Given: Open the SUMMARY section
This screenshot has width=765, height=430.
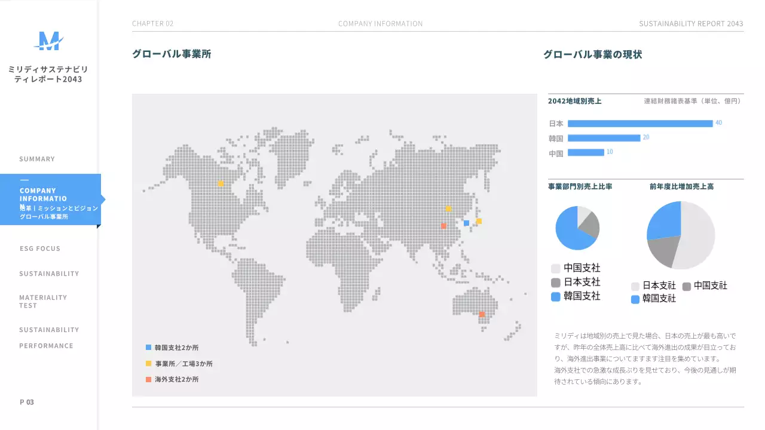Looking at the screenshot, I should pyautogui.click(x=37, y=159).
